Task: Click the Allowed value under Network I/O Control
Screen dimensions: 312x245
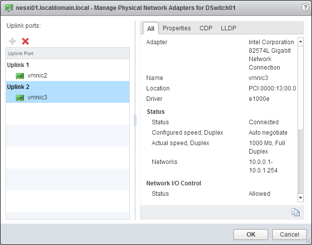Action: (x=259, y=194)
